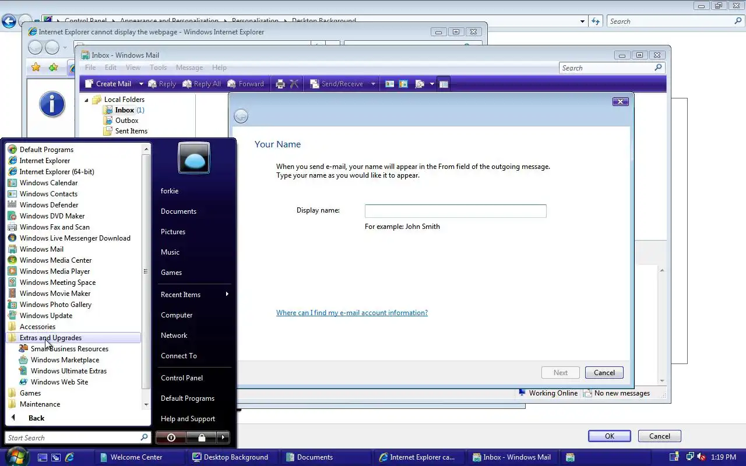The height and width of the screenshot is (466, 746).
Task: Open Windows Calendar from Start menu
Action: 74,183
